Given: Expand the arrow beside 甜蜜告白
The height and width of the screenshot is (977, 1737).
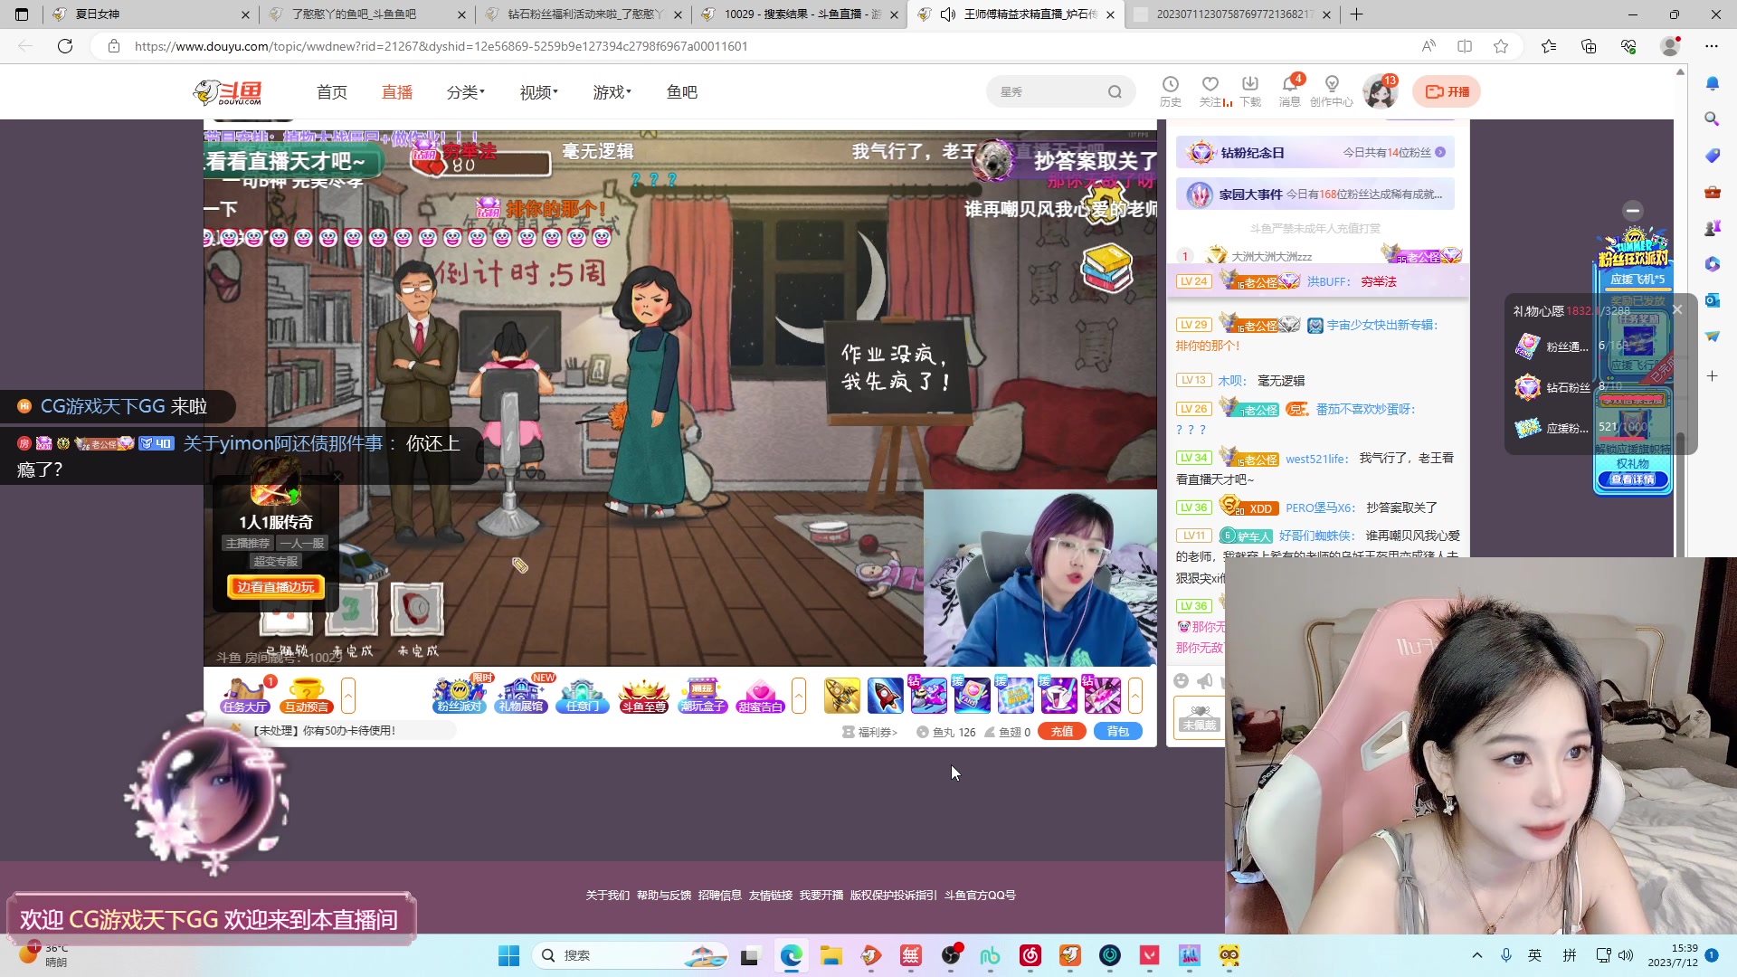Looking at the screenshot, I should click(x=799, y=696).
